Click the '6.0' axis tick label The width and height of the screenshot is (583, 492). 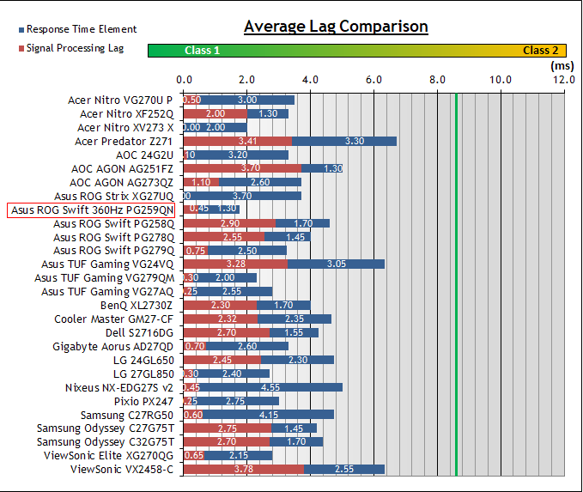373,80
